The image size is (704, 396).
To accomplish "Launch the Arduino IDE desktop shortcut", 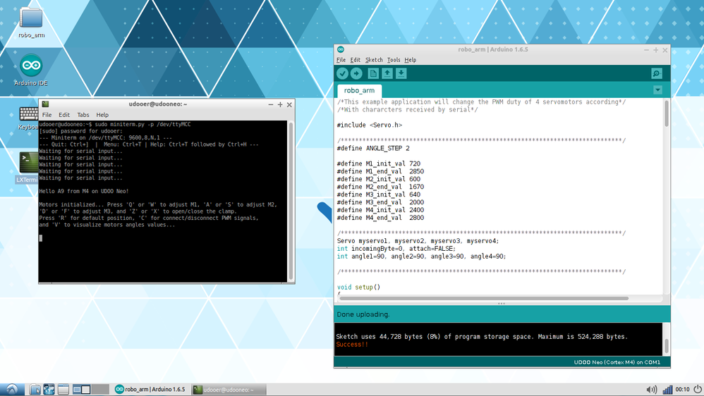I will click(31, 70).
